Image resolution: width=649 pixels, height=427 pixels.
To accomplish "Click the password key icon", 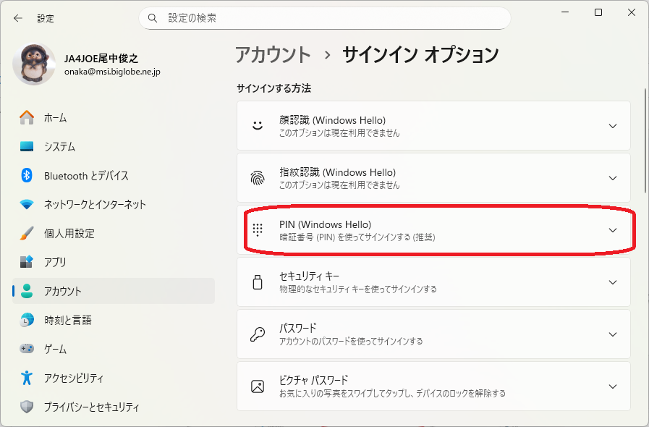I will click(x=258, y=334).
